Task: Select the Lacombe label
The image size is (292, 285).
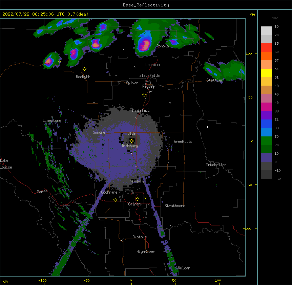Action: (x=152, y=65)
